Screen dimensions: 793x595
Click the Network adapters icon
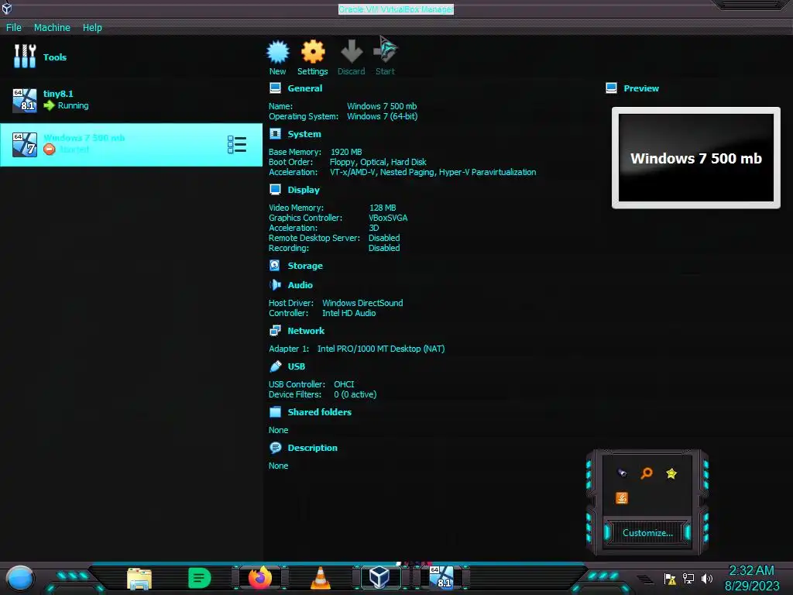coord(275,330)
